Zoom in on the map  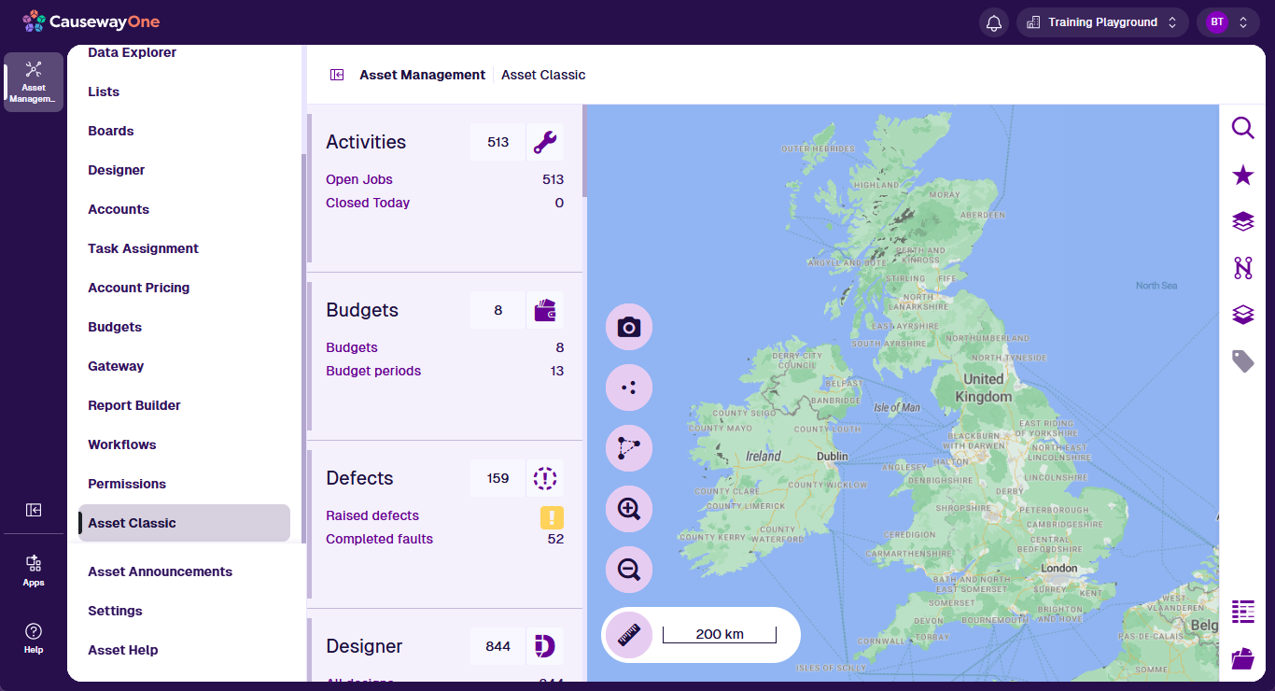[629, 509]
